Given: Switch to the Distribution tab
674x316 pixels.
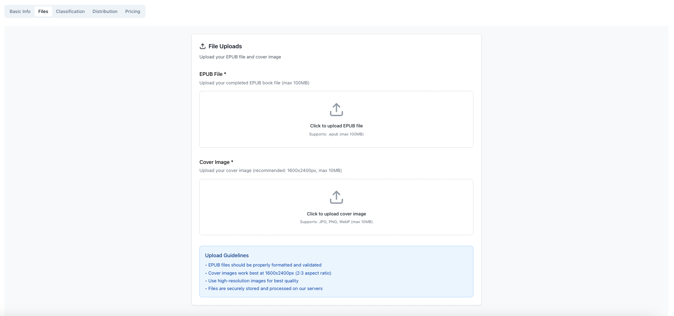Looking at the screenshot, I should pos(105,11).
